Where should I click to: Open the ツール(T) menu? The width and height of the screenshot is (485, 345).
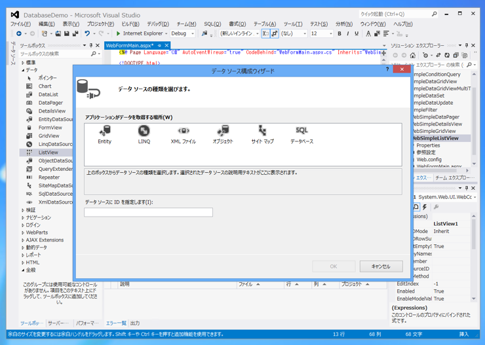pyautogui.click(x=293, y=24)
